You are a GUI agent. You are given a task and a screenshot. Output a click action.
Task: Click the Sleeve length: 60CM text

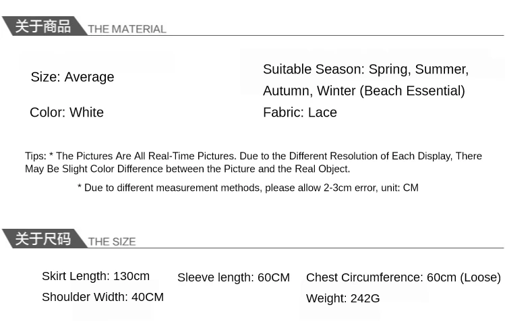coord(233,277)
